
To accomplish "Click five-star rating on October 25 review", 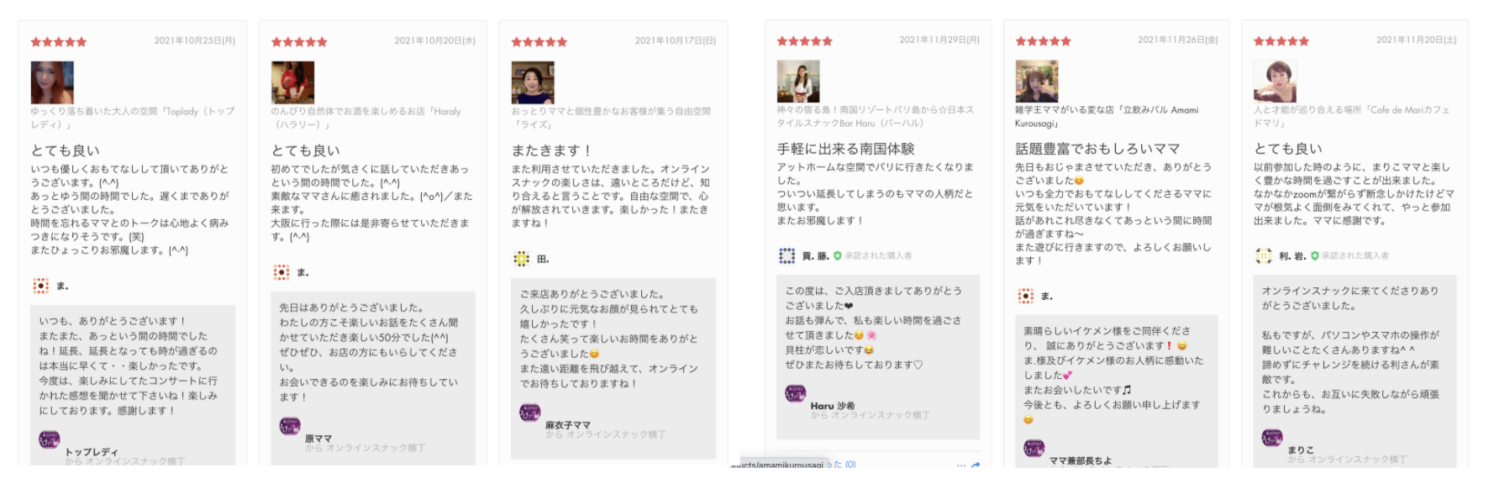I will pos(59,41).
